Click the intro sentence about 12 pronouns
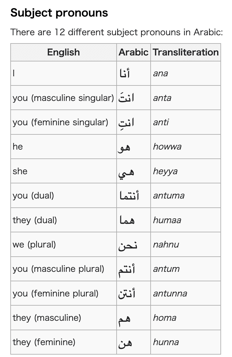The width and height of the screenshot is (232, 357). 117,32
